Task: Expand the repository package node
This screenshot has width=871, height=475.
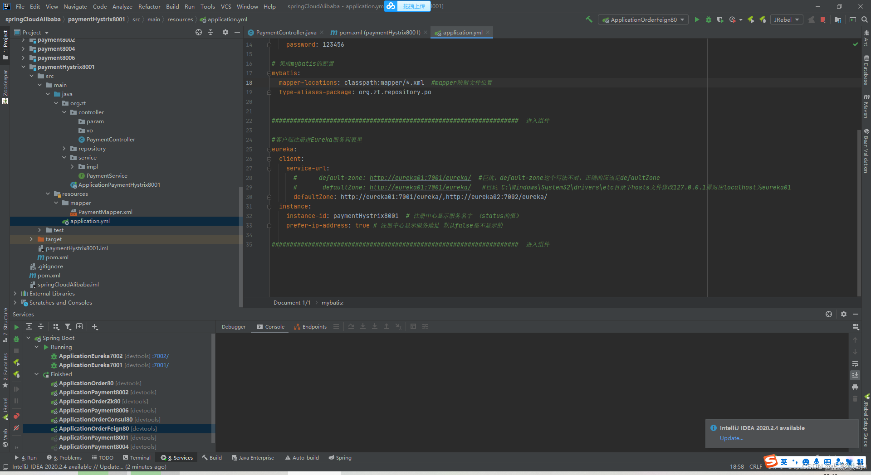Action: point(64,149)
